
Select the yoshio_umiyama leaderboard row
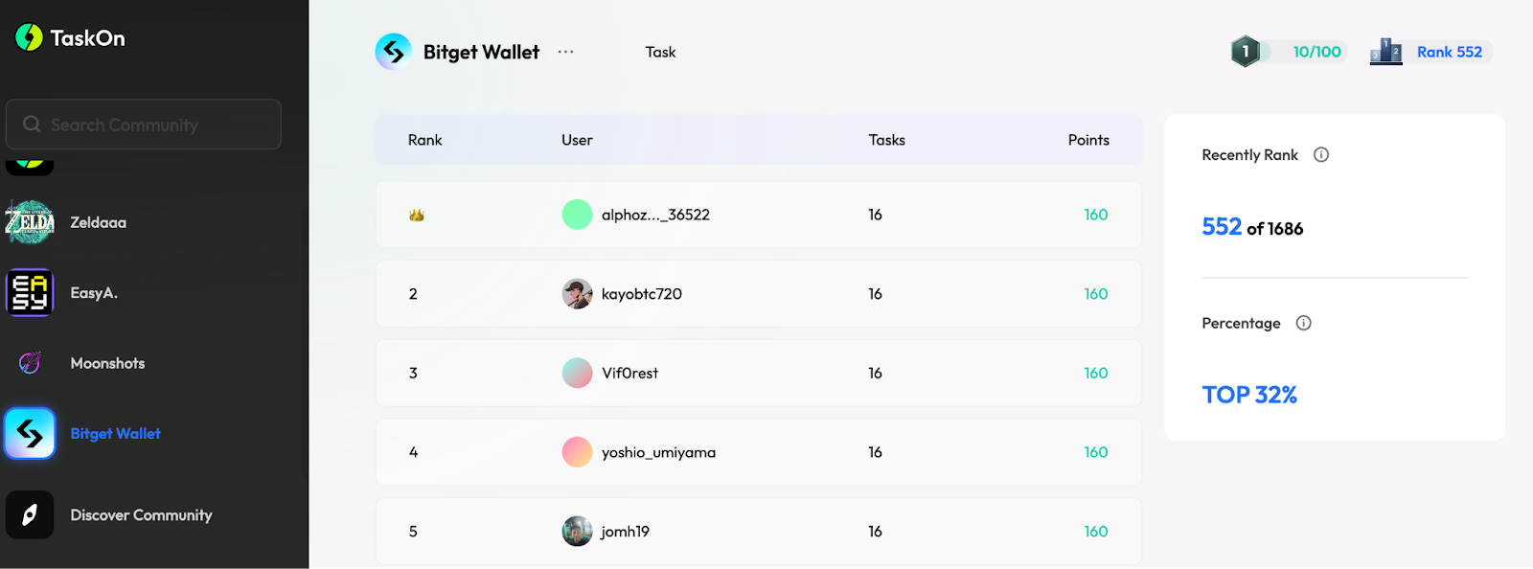coord(758,452)
